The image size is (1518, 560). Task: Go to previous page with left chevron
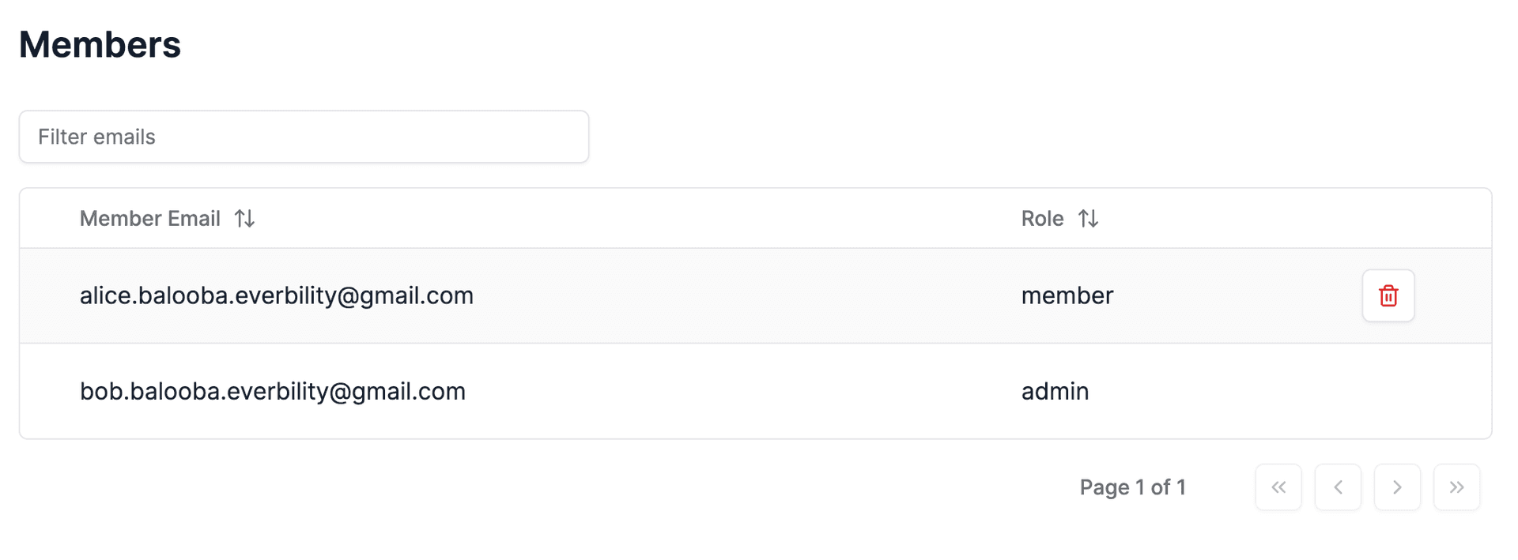1338,487
